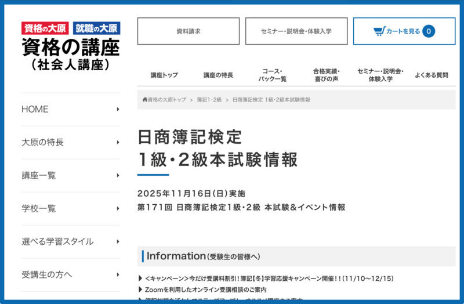Click the 就職の大原 blue logo badge
The image size is (464, 304).
tap(96, 28)
